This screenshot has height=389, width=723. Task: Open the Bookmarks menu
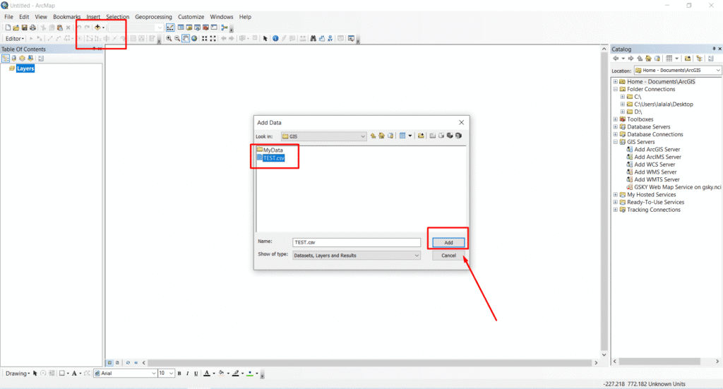click(66, 17)
